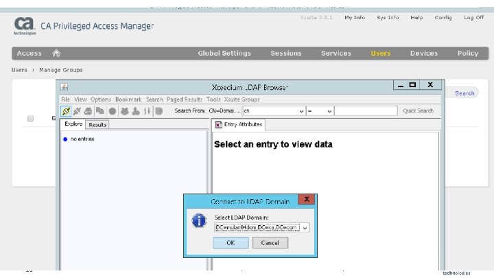Viewport: 494px width, 278px height.
Task: Click the blue info icon in the dialog
Action: [199, 220]
